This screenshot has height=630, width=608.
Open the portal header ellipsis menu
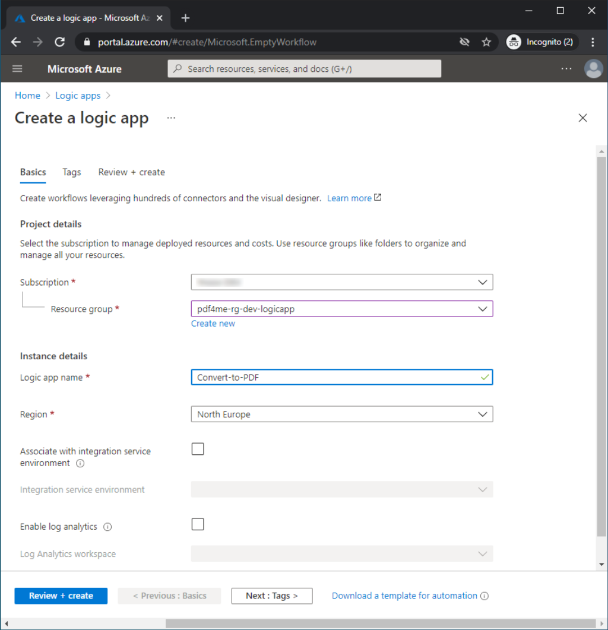(x=566, y=69)
